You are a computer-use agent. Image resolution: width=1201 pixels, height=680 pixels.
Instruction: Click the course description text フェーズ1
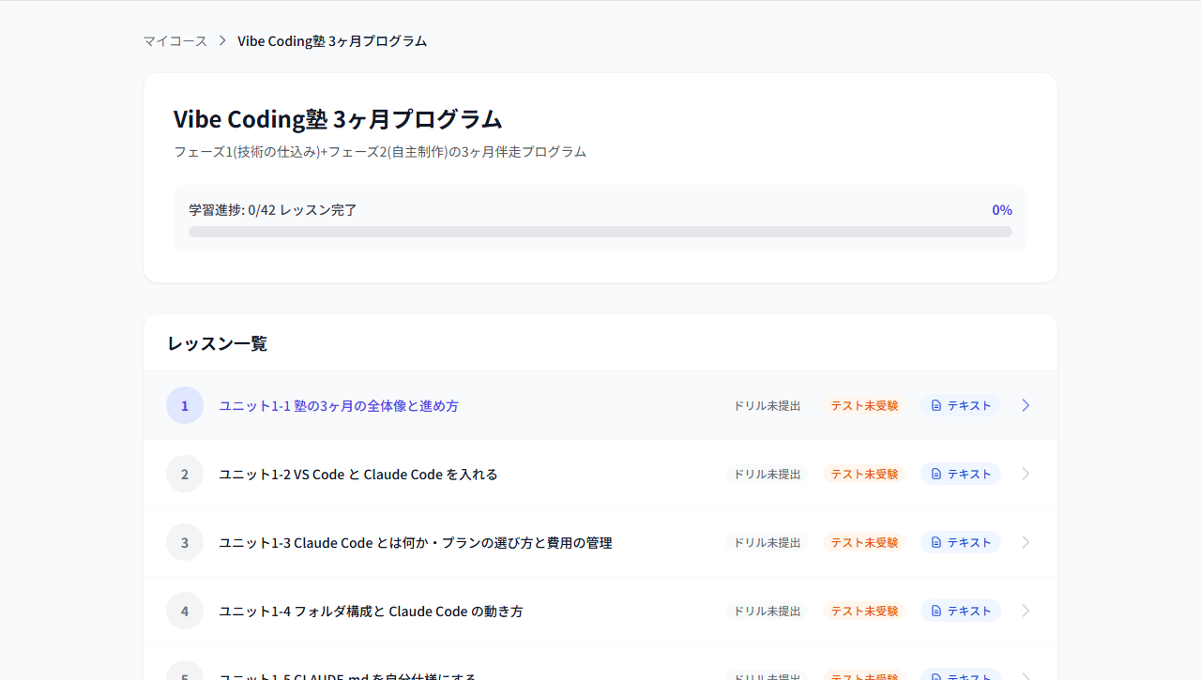pyautogui.click(x=380, y=152)
